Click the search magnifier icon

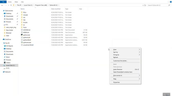169,5
